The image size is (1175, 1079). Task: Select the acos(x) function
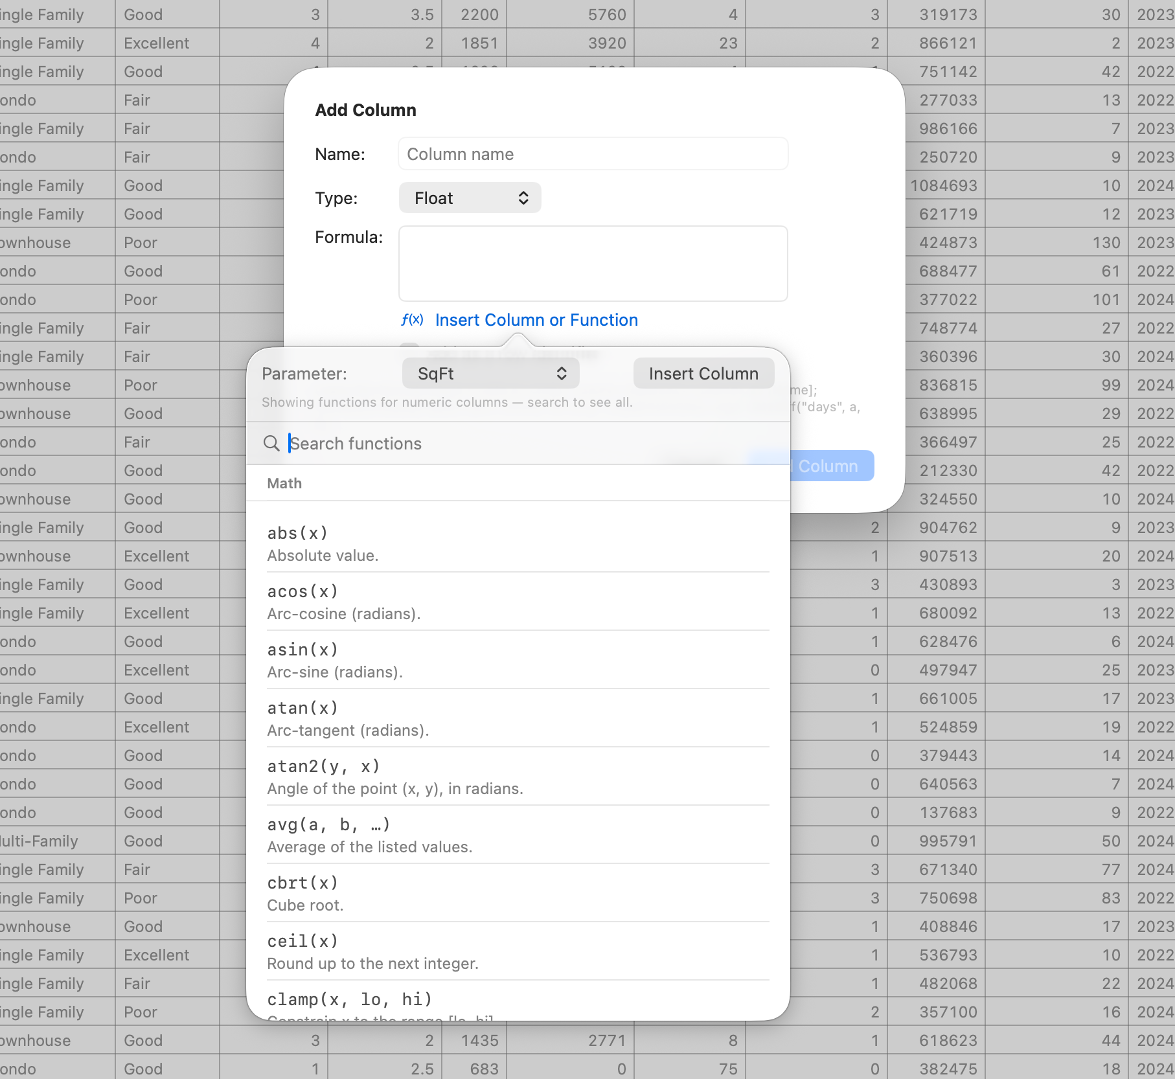point(518,602)
